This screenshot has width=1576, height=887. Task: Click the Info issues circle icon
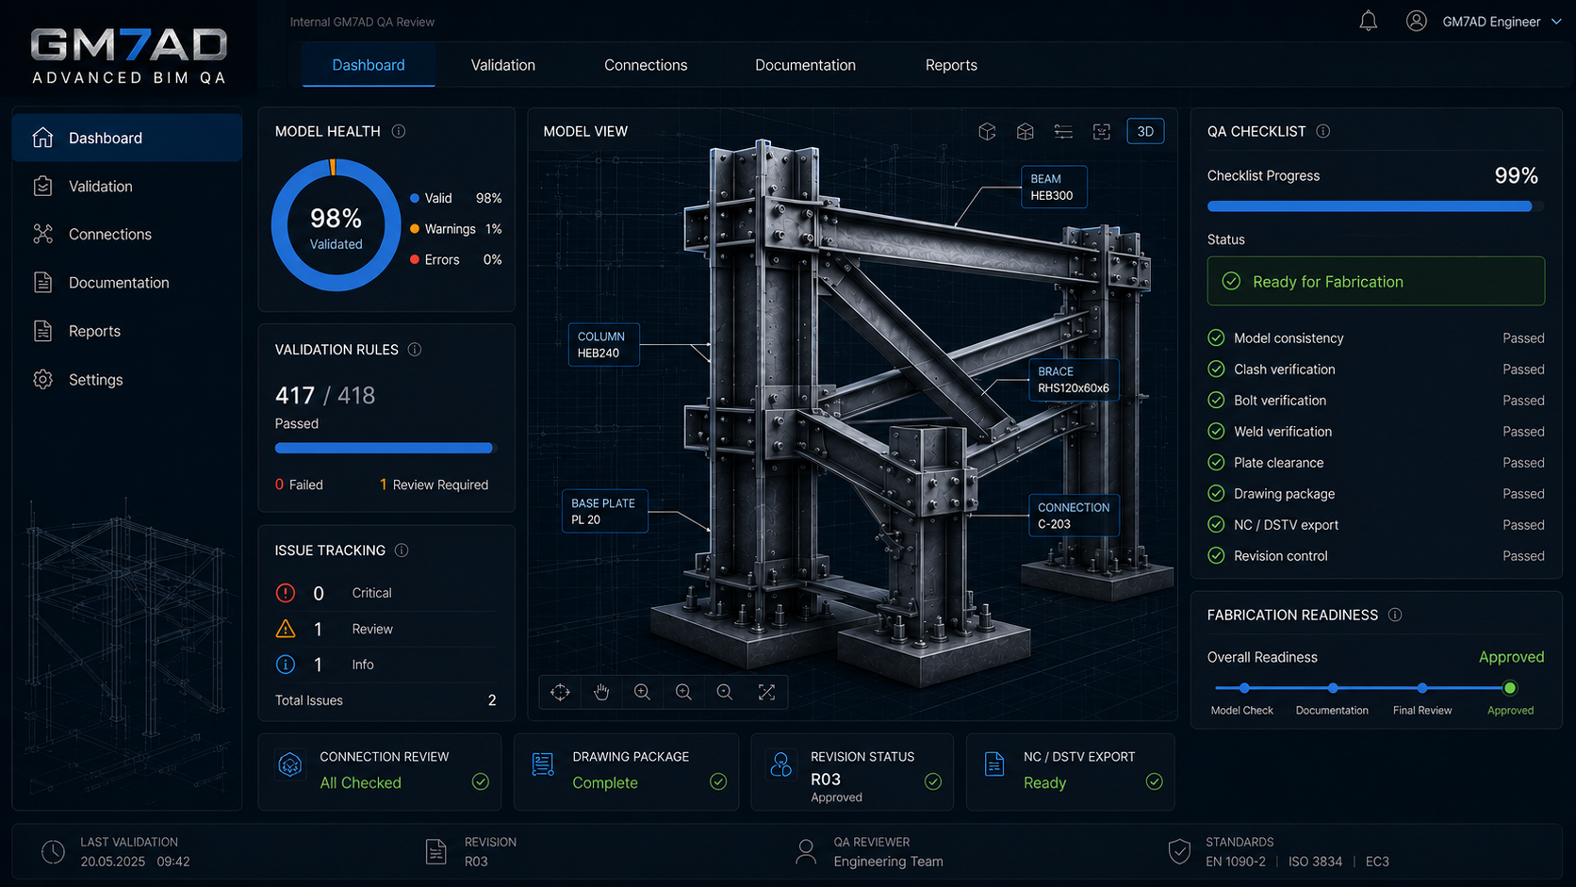pyautogui.click(x=286, y=665)
